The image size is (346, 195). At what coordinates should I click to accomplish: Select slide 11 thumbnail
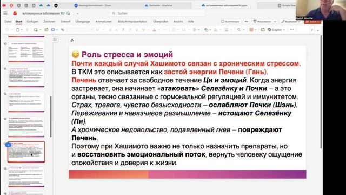click(26, 77)
